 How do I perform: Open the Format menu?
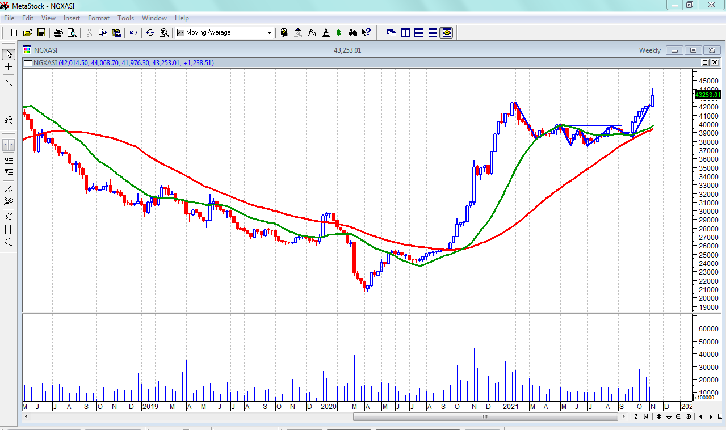click(x=98, y=18)
